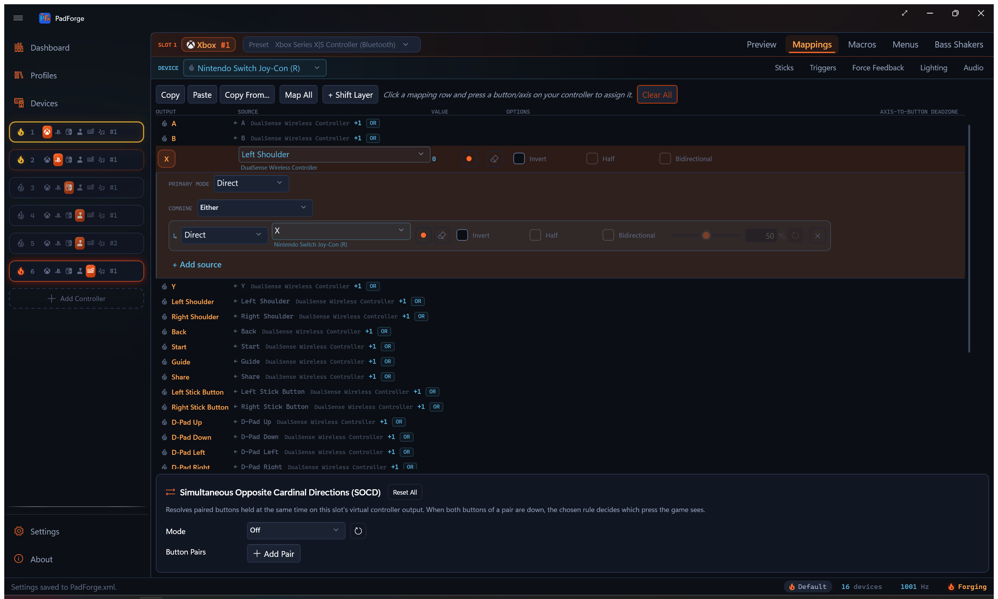
Task: Click the Dashboard sidebar icon
Action: pyautogui.click(x=19, y=48)
